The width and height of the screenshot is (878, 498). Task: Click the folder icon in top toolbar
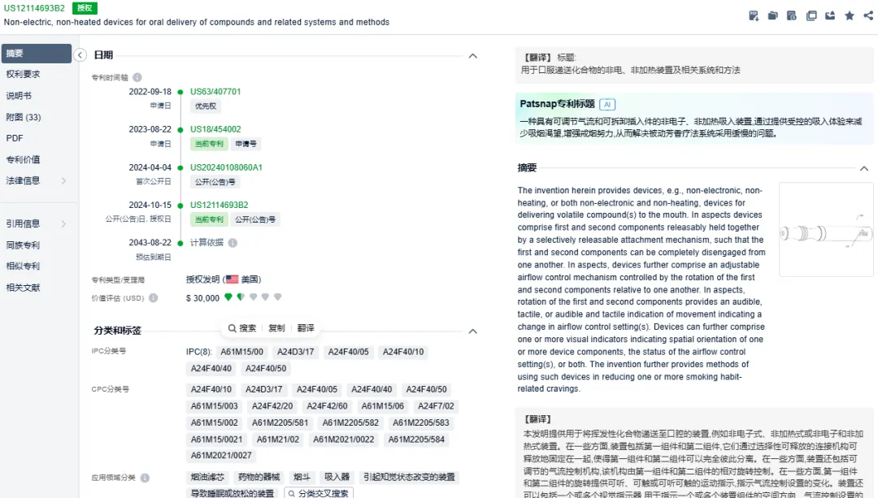[x=773, y=15]
